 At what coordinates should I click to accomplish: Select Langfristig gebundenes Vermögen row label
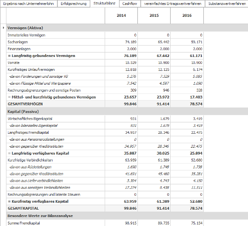pos(42,56)
